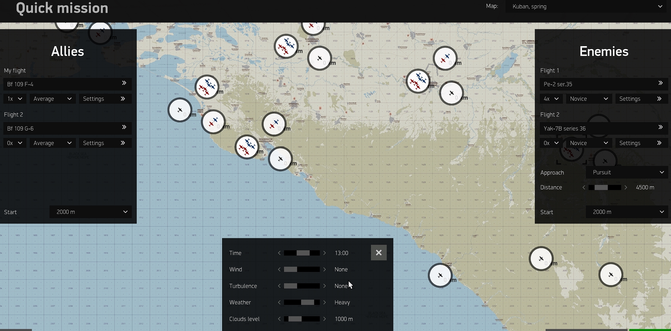
Task: Open the Map selection dropdown
Action: click(x=586, y=7)
